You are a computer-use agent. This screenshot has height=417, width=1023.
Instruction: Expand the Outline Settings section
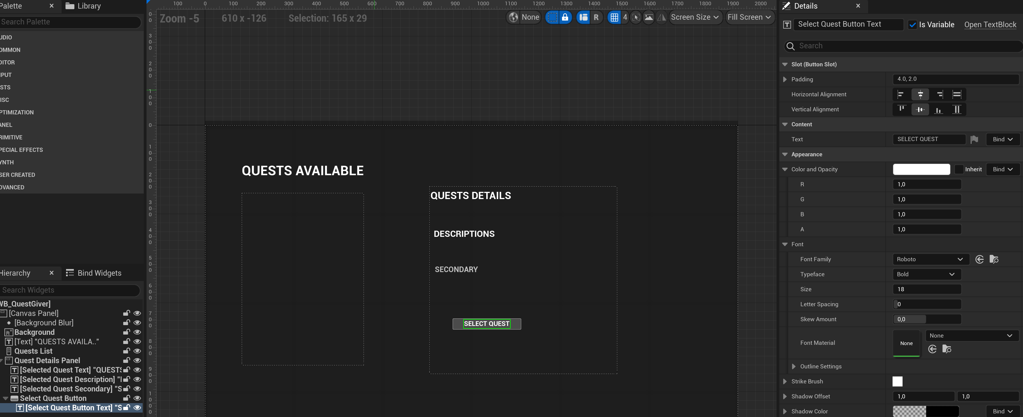(793, 366)
